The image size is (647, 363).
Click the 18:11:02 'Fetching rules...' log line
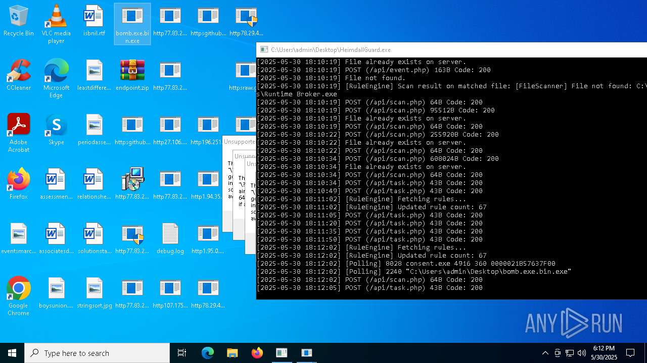361,199
